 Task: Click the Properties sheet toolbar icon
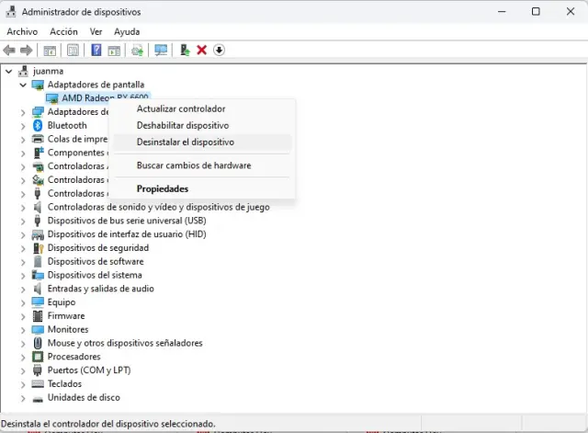[73, 50]
